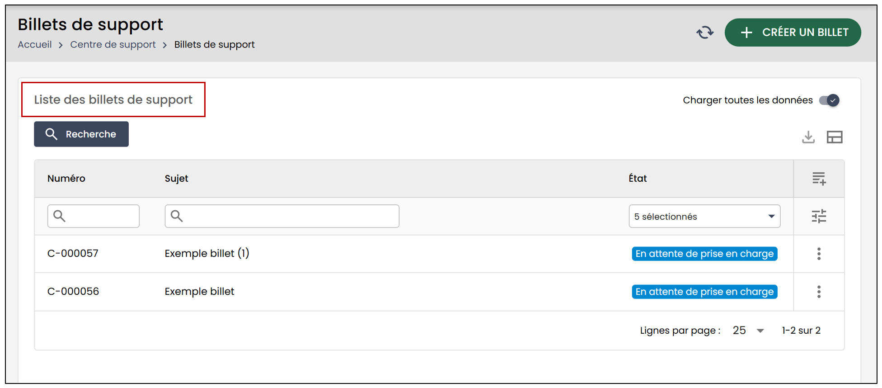Go to Centre de support breadcrumb
882x388 pixels.
[x=113, y=44]
